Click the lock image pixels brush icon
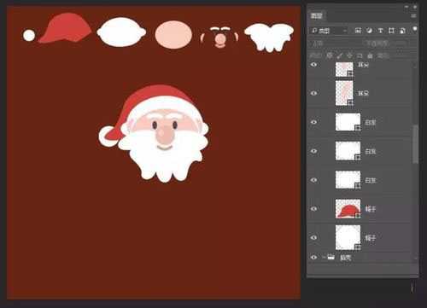Image resolution: width=427 pixels, height=308 pixels. pyautogui.click(x=340, y=55)
